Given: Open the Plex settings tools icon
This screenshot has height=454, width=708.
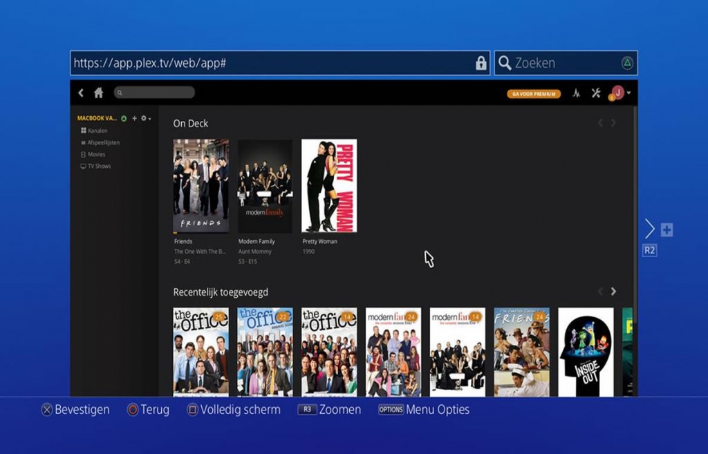Looking at the screenshot, I should 596,93.
